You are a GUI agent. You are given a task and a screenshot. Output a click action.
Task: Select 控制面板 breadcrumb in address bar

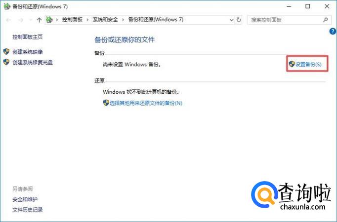coord(72,20)
